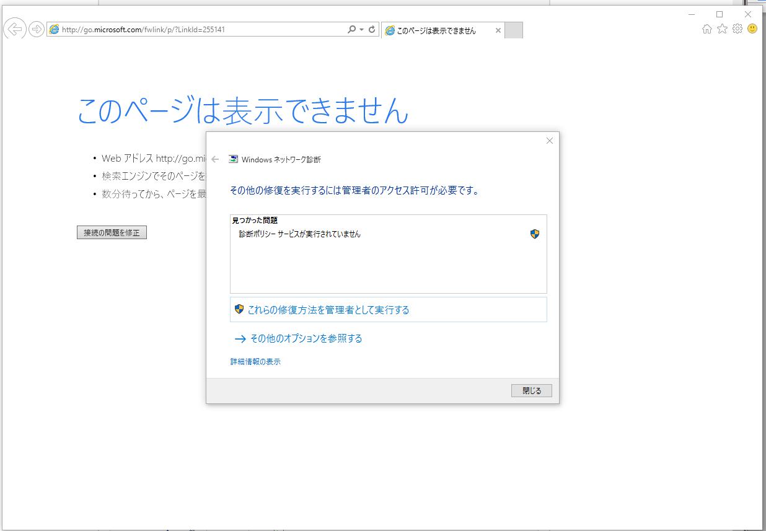
Task: Refresh the page using the reload icon
Action: [x=372, y=30]
